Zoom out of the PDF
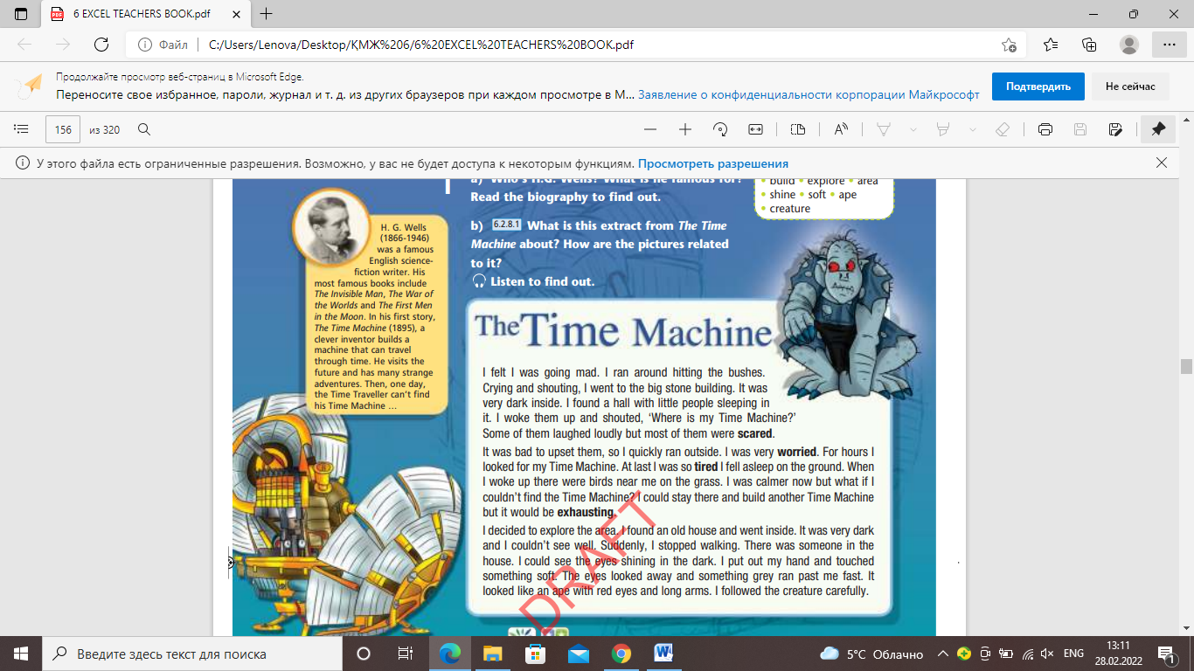The width and height of the screenshot is (1194, 671). 649,129
